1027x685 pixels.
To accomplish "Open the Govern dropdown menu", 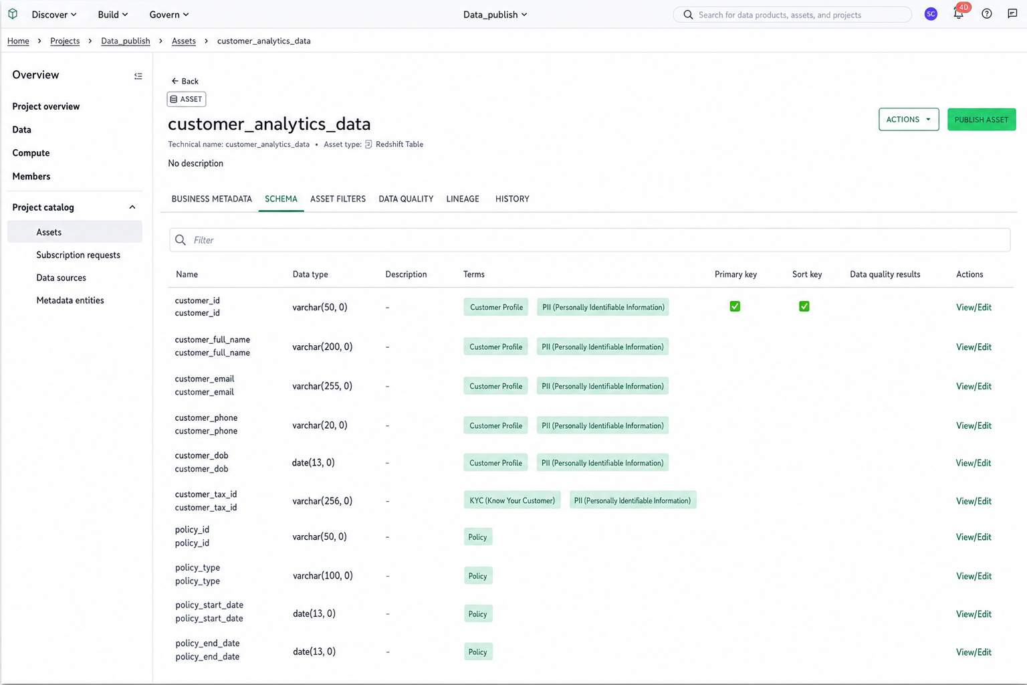I will pos(169,14).
